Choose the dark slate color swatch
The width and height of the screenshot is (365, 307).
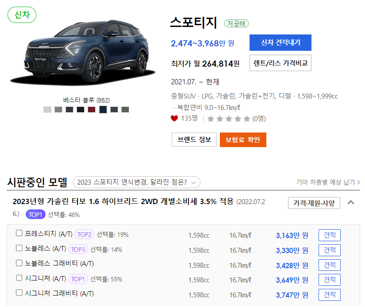[x=69, y=110]
